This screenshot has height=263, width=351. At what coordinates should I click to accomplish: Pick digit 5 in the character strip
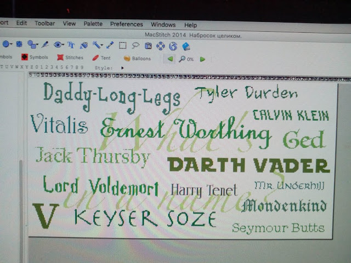(x=62, y=67)
